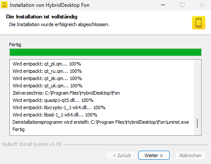Minimize the installer window

tap(163, 5)
